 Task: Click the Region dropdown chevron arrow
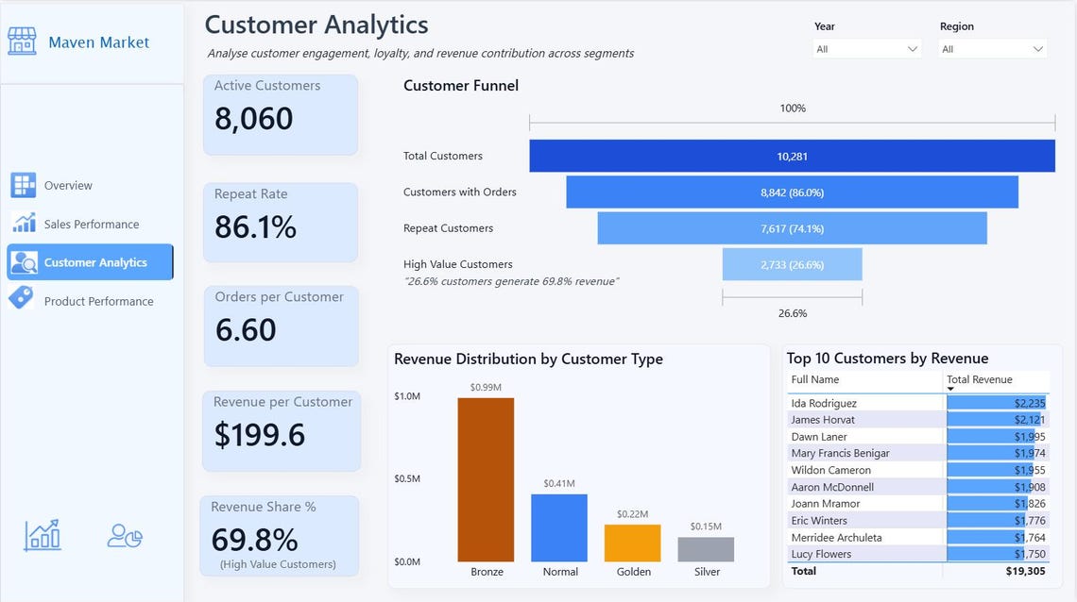click(1038, 49)
